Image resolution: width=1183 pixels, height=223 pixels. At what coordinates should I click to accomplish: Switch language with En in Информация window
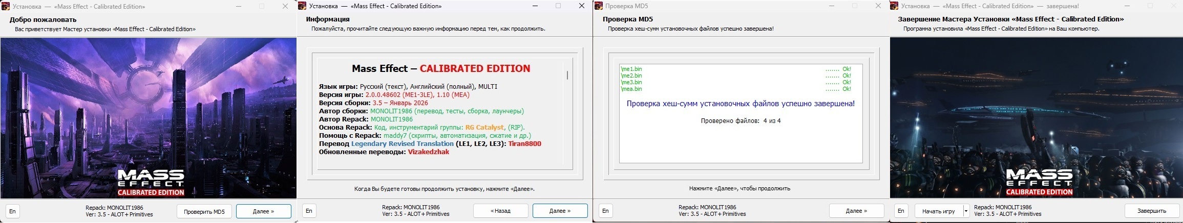(309, 211)
